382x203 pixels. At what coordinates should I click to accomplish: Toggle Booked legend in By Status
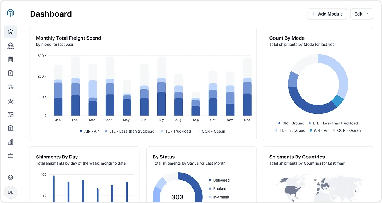pos(218,188)
